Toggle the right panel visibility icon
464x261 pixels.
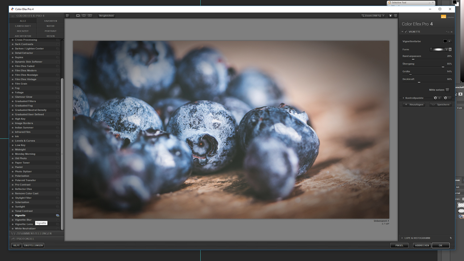click(x=395, y=16)
